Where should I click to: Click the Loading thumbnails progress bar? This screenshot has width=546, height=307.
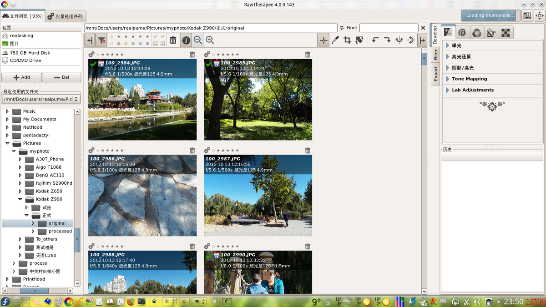(x=490, y=15)
